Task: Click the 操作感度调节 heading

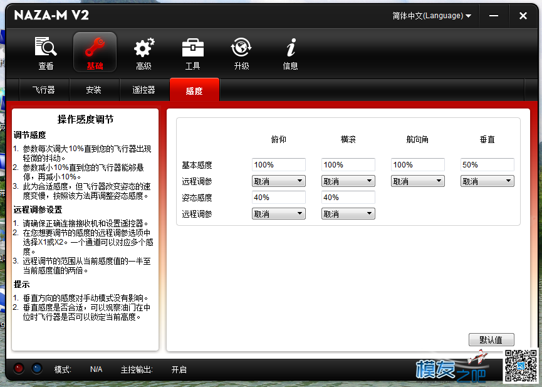Action: [85, 119]
